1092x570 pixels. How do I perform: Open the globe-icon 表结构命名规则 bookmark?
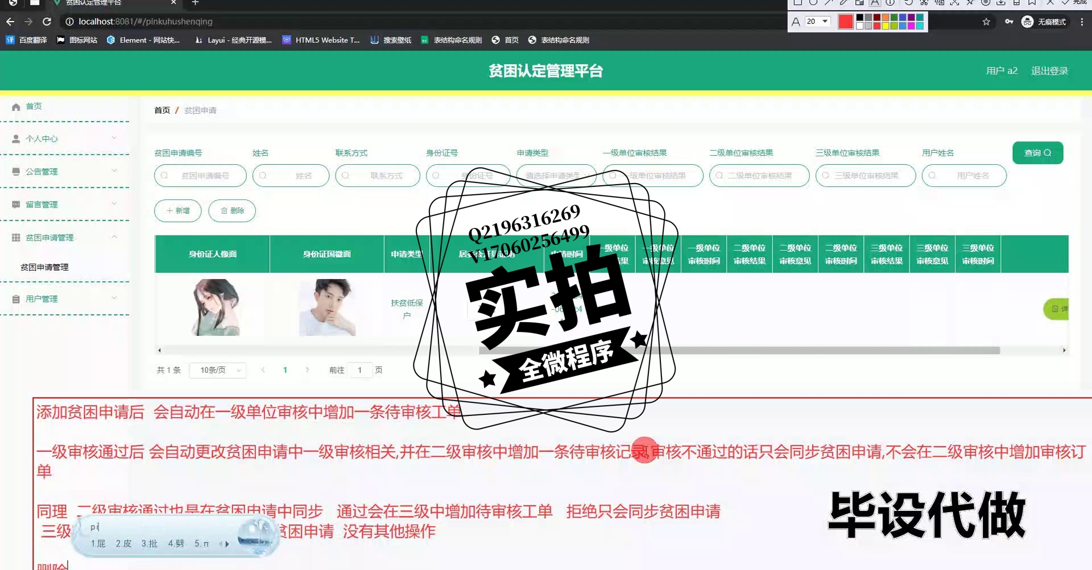point(559,40)
